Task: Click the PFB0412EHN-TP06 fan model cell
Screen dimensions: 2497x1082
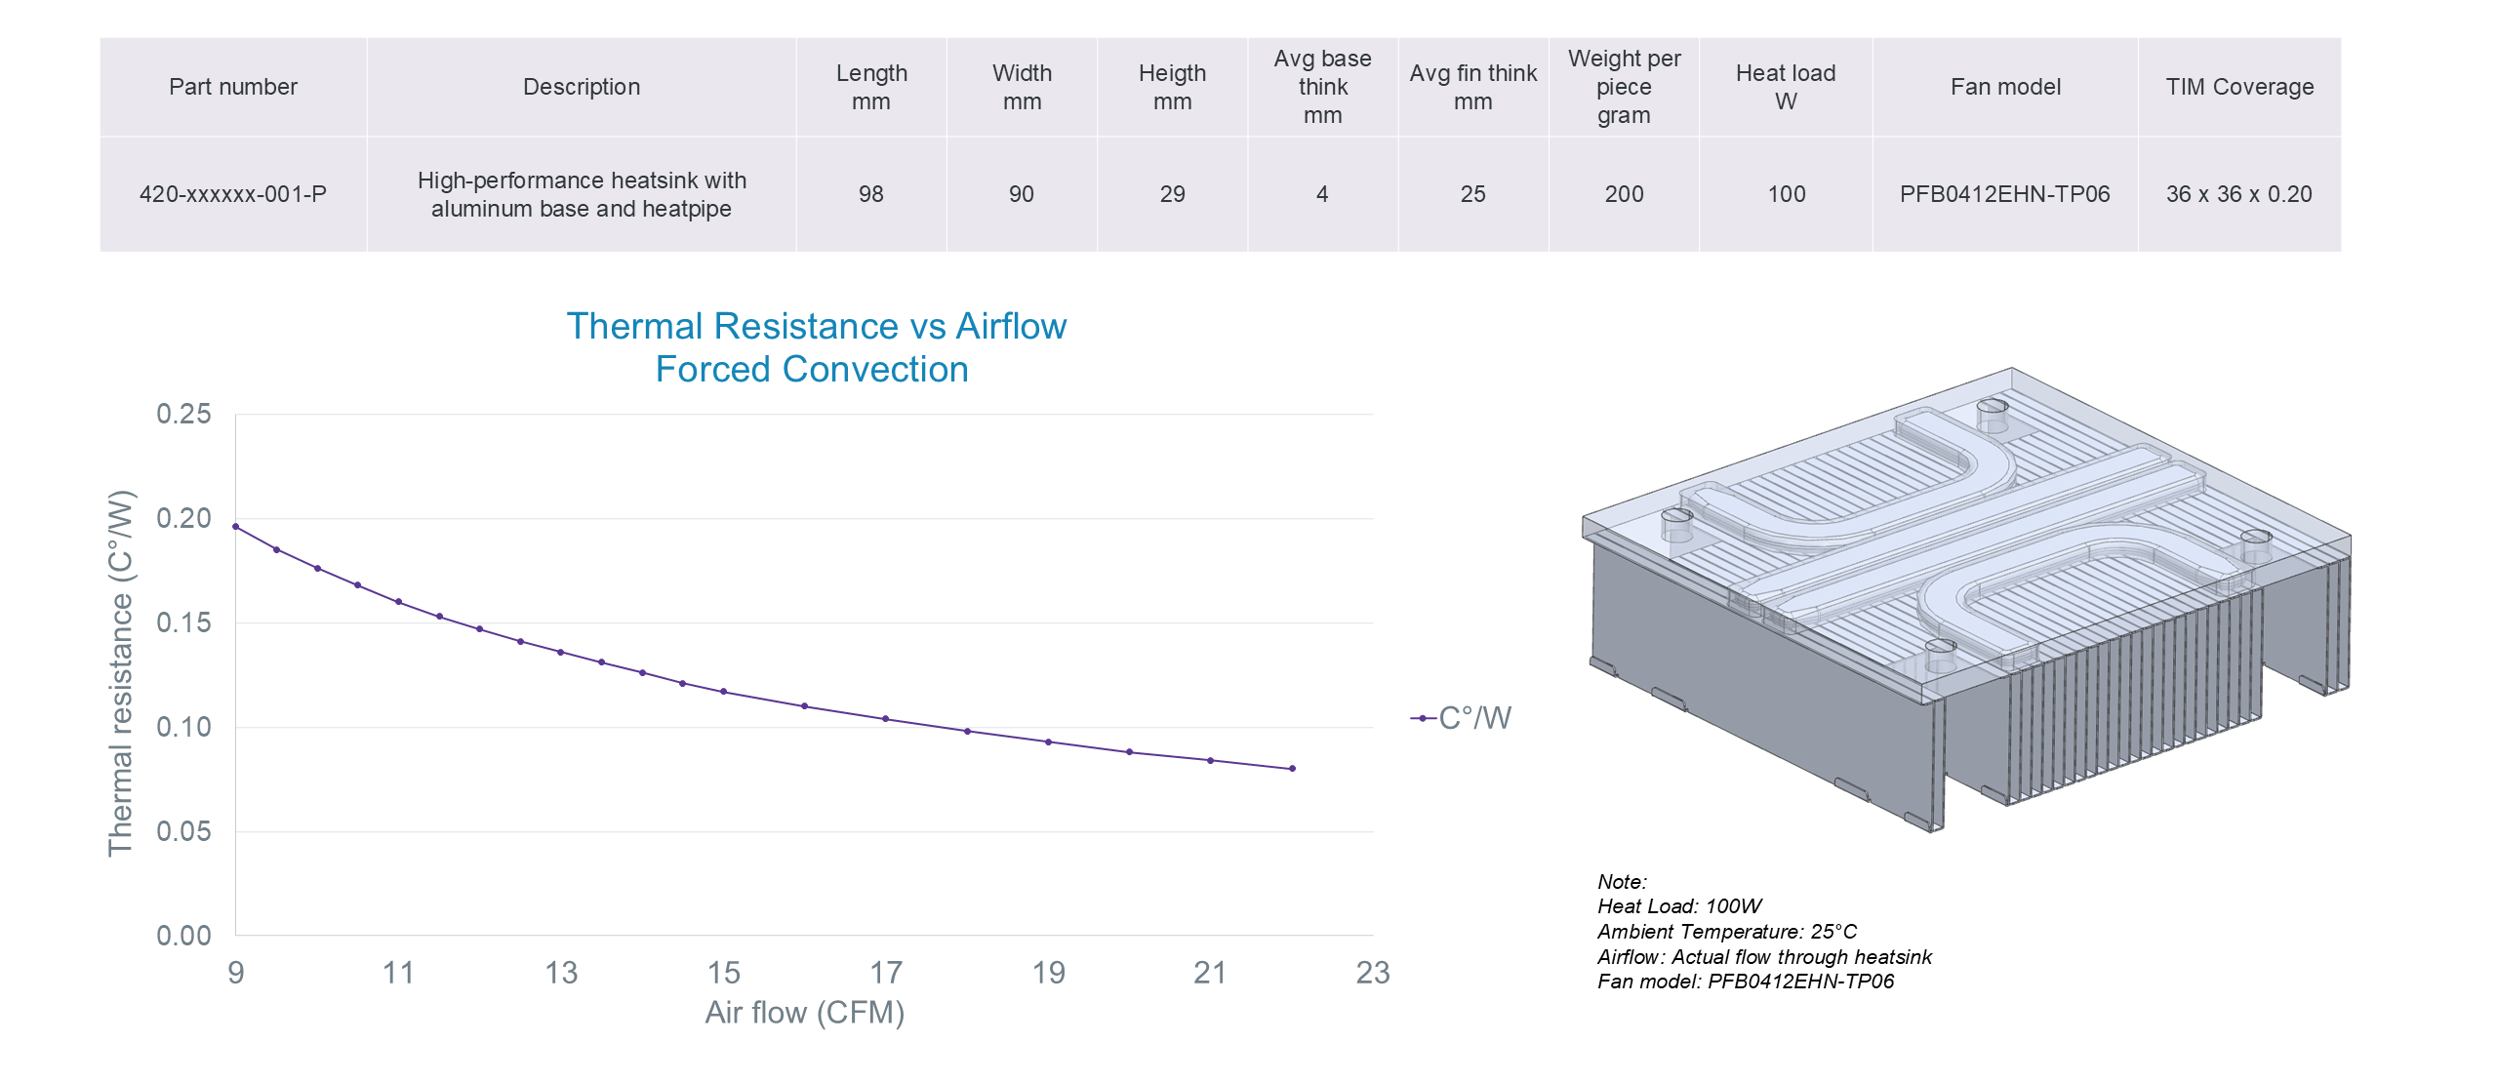Action: (x=2004, y=194)
